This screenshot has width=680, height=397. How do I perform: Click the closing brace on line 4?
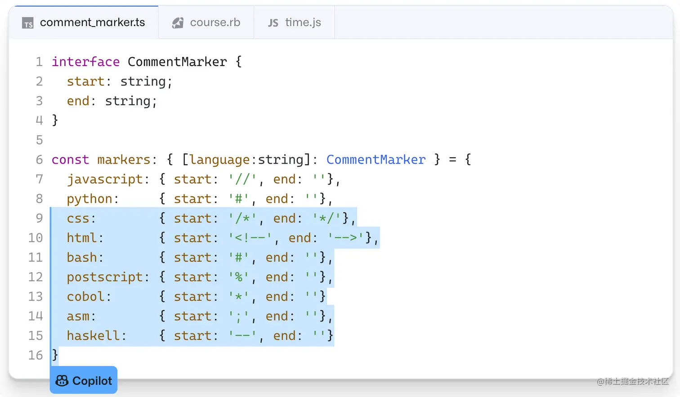click(x=55, y=120)
